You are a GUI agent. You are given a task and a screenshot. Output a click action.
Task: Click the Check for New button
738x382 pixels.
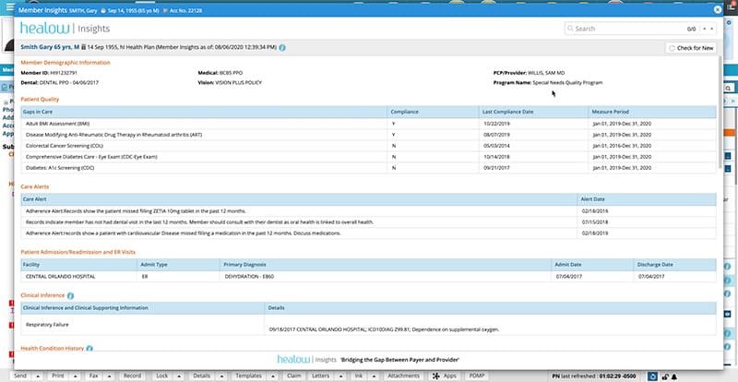pyautogui.click(x=691, y=48)
